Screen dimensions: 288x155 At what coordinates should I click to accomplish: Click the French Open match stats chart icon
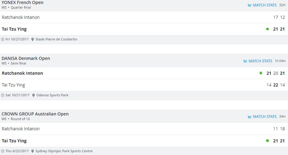pyautogui.click(x=250, y=5)
